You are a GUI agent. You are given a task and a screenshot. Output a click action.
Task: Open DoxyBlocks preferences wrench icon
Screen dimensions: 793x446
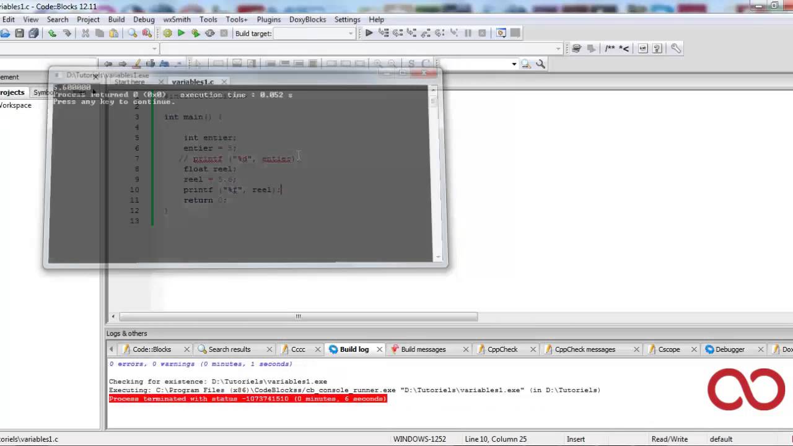pyautogui.click(x=676, y=48)
